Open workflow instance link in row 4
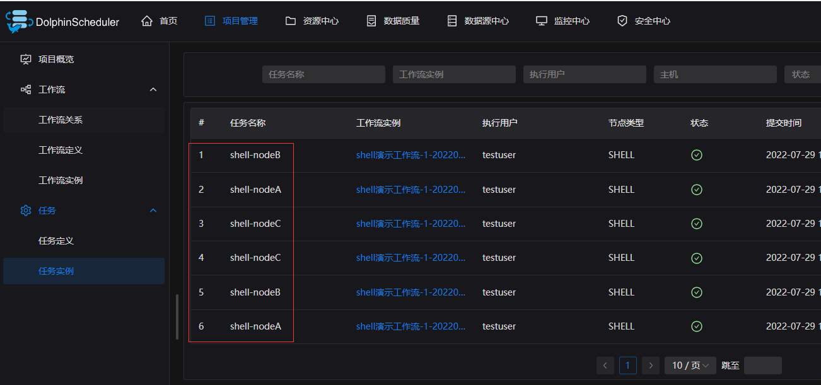Screen dimensions: 821x385 tap(410, 258)
